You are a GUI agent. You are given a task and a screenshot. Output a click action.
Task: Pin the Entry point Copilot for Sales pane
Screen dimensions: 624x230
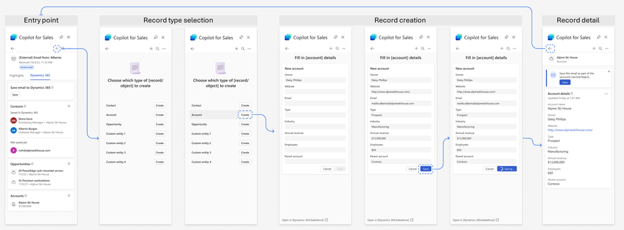point(62,37)
